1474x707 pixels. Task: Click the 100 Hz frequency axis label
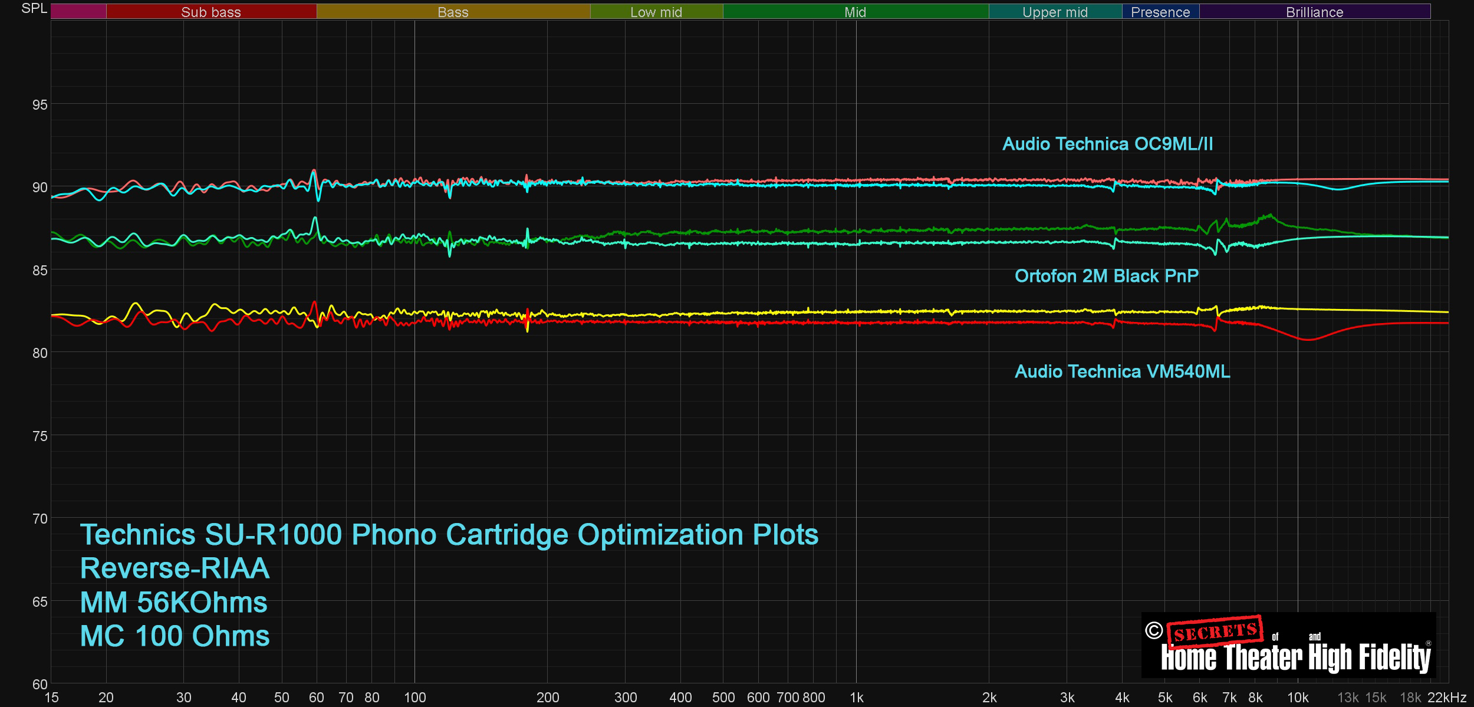[414, 698]
